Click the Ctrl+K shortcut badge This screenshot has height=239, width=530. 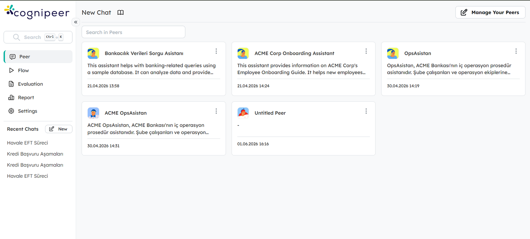(x=54, y=37)
